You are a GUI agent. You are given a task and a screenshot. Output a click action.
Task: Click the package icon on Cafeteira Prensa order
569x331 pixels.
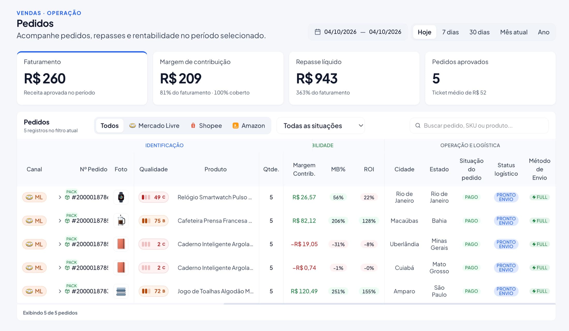click(67, 221)
